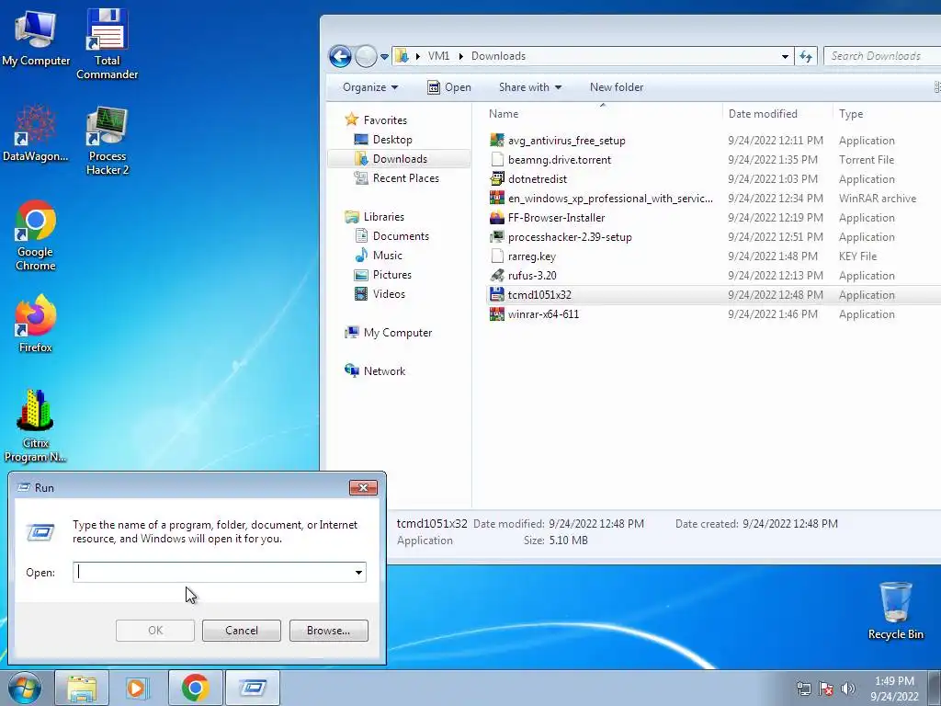This screenshot has width=941, height=706.
Task: Launch Total Commander desktop shortcut
Action: pos(107,43)
